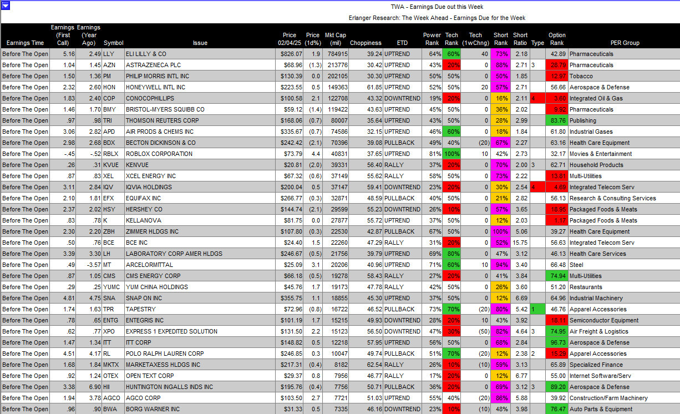Viewport: 680px width, 414px height.
Task: Sort by the Choppiness column header
Action: 366,43
